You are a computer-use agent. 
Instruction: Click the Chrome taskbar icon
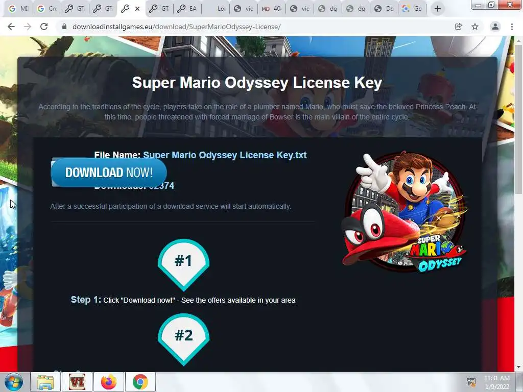pyautogui.click(x=140, y=382)
